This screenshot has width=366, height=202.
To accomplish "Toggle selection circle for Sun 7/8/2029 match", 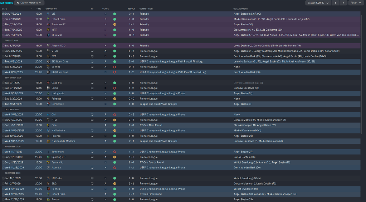I will coord(3,14).
